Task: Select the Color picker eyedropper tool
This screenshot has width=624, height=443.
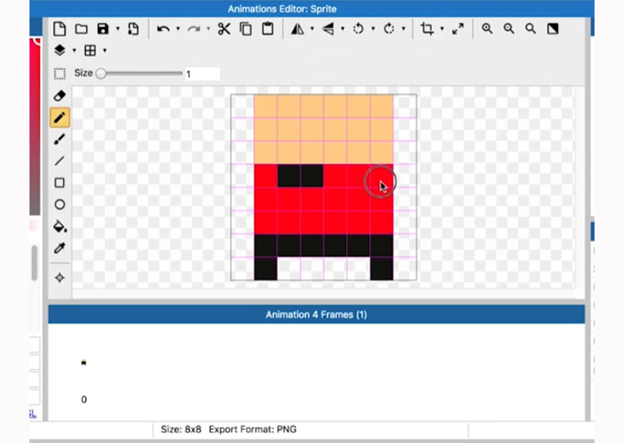Action: coord(60,248)
